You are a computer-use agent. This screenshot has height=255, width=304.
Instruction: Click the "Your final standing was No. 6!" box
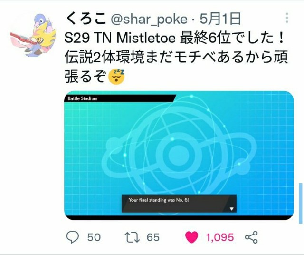(x=179, y=204)
